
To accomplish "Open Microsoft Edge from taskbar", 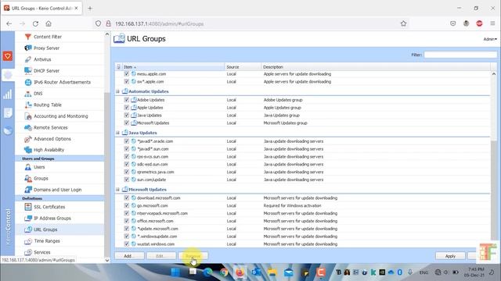I will [x=207, y=272].
